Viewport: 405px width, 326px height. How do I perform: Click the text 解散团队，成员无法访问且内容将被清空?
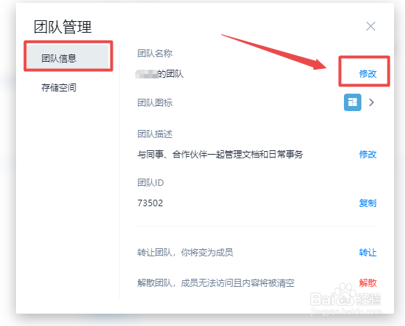(216, 283)
